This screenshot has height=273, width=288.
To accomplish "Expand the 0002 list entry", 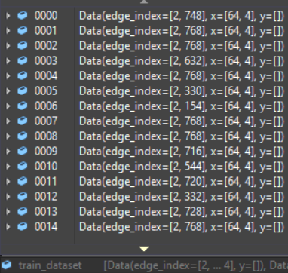I will point(8,46).
